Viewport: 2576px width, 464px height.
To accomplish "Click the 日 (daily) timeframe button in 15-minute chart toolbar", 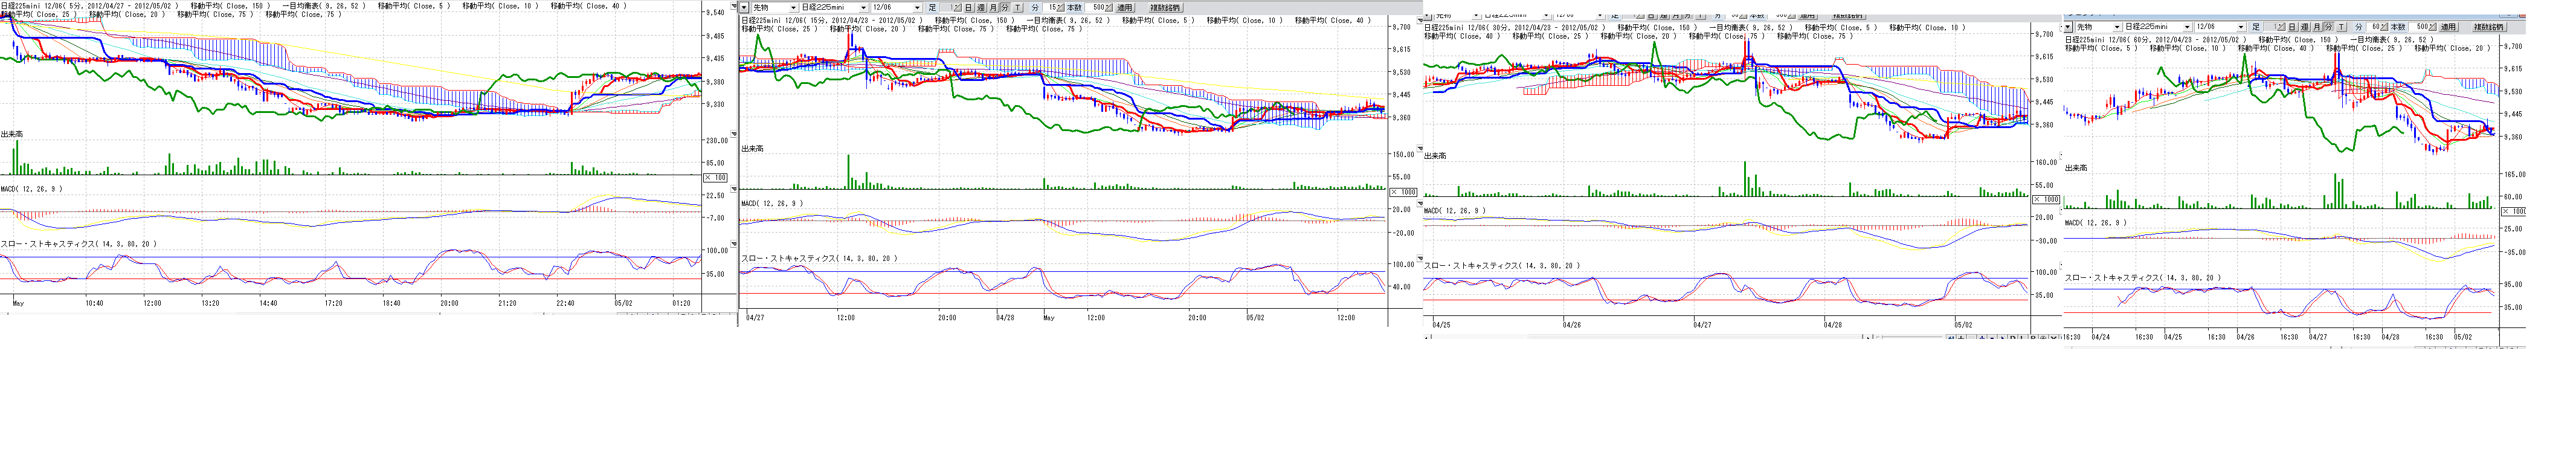I will coord(968,8).
